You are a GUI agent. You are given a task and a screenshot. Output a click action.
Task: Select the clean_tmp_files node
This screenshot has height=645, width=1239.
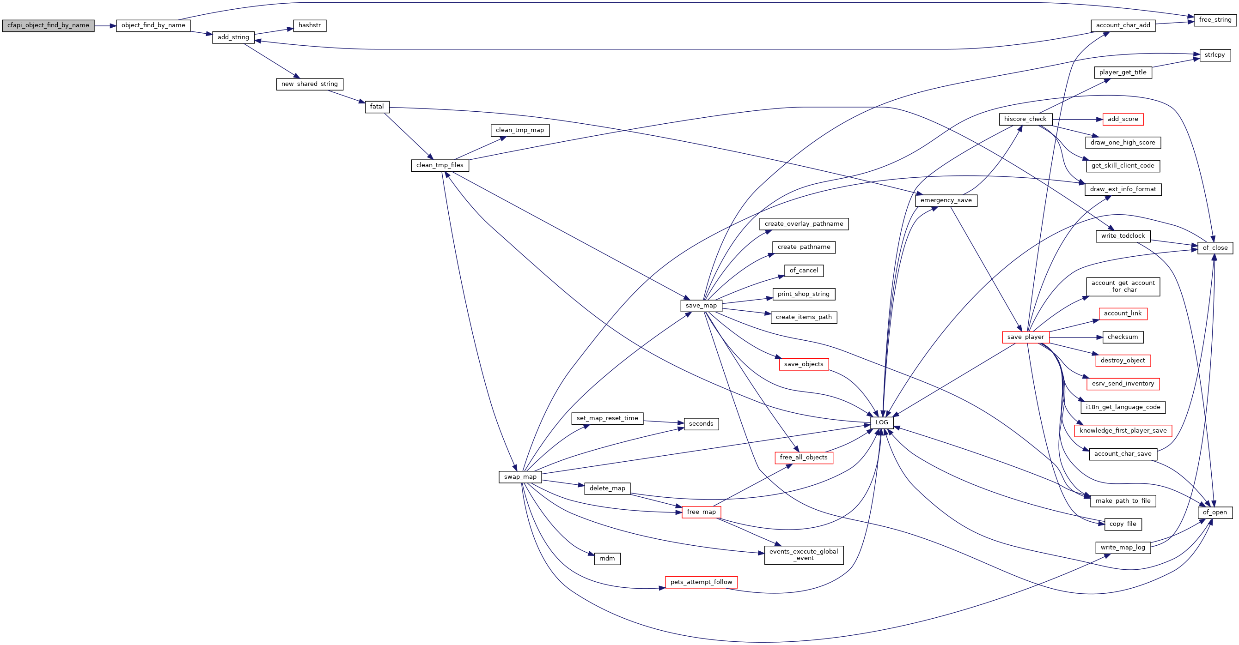click(x=440, y=165)
